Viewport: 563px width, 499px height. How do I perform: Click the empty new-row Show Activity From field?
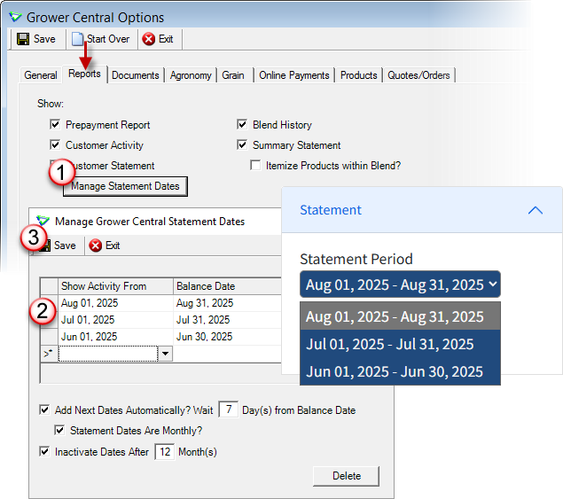click(107, 354)
